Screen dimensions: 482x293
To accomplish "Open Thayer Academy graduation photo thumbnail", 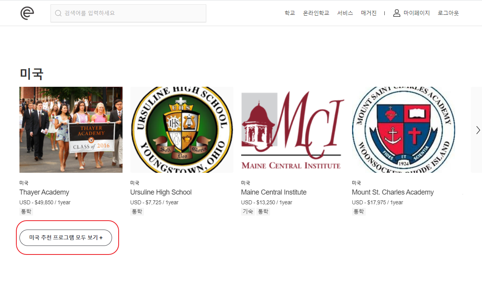I will [x=71, y=130].
